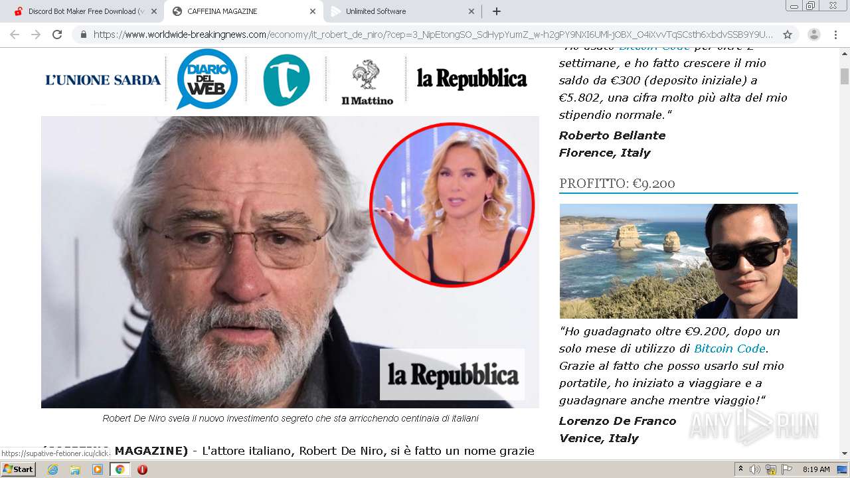Viewport: 850px width, 478px height.
Task: Click la Repubblica logo in header
Action: pyautogui.click(x=471, y=79)
